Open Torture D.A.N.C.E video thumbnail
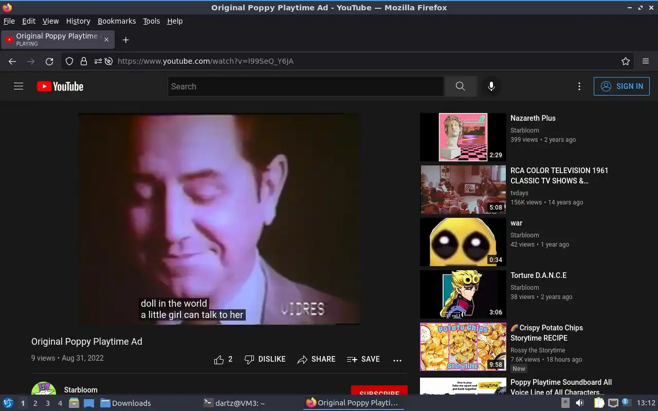The width and height of the screenshot is (658, 411). coord(463,294)
